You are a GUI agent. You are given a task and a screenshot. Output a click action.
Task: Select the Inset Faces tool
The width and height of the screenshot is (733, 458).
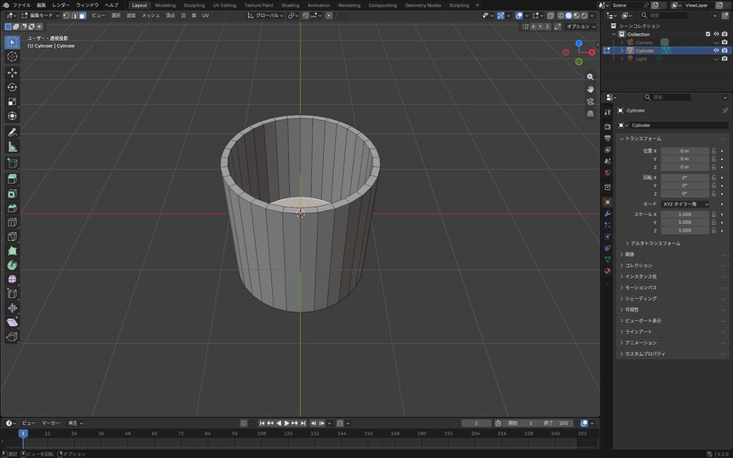tap(12, 193)
